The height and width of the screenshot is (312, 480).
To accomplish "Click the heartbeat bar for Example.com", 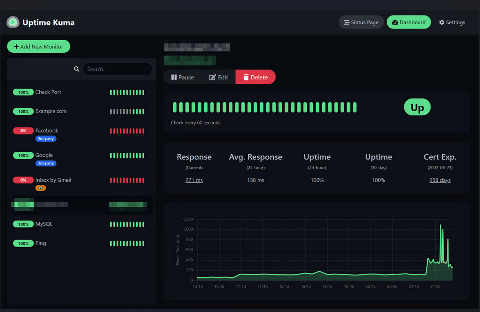I will 127,112.
